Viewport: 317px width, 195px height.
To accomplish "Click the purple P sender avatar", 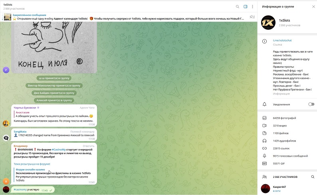I will [x=6, y=70].
